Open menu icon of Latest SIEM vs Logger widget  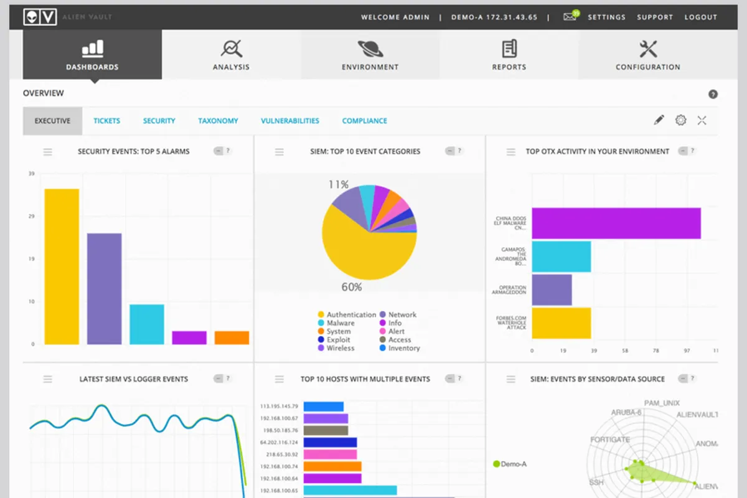pyautogui.click(x=48, y=379)
